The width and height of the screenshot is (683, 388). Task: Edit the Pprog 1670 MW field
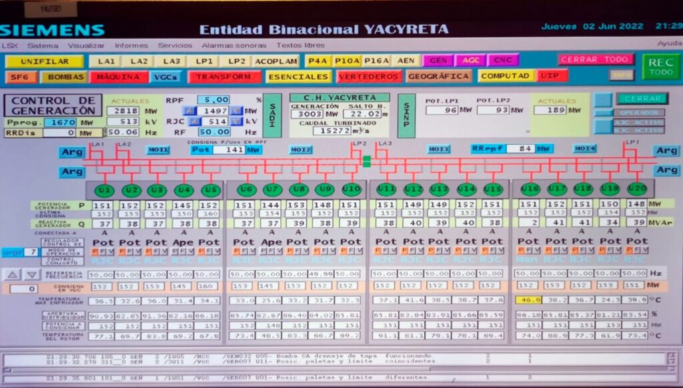tap(61, 123)
